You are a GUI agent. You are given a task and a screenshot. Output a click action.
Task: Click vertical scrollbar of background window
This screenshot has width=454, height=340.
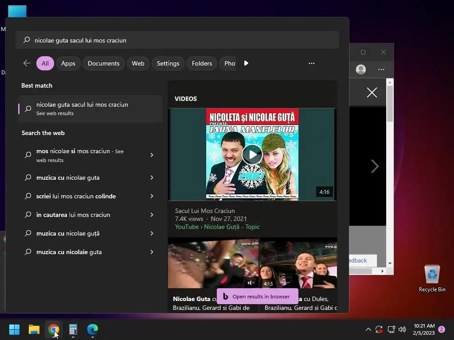point(390,104)
